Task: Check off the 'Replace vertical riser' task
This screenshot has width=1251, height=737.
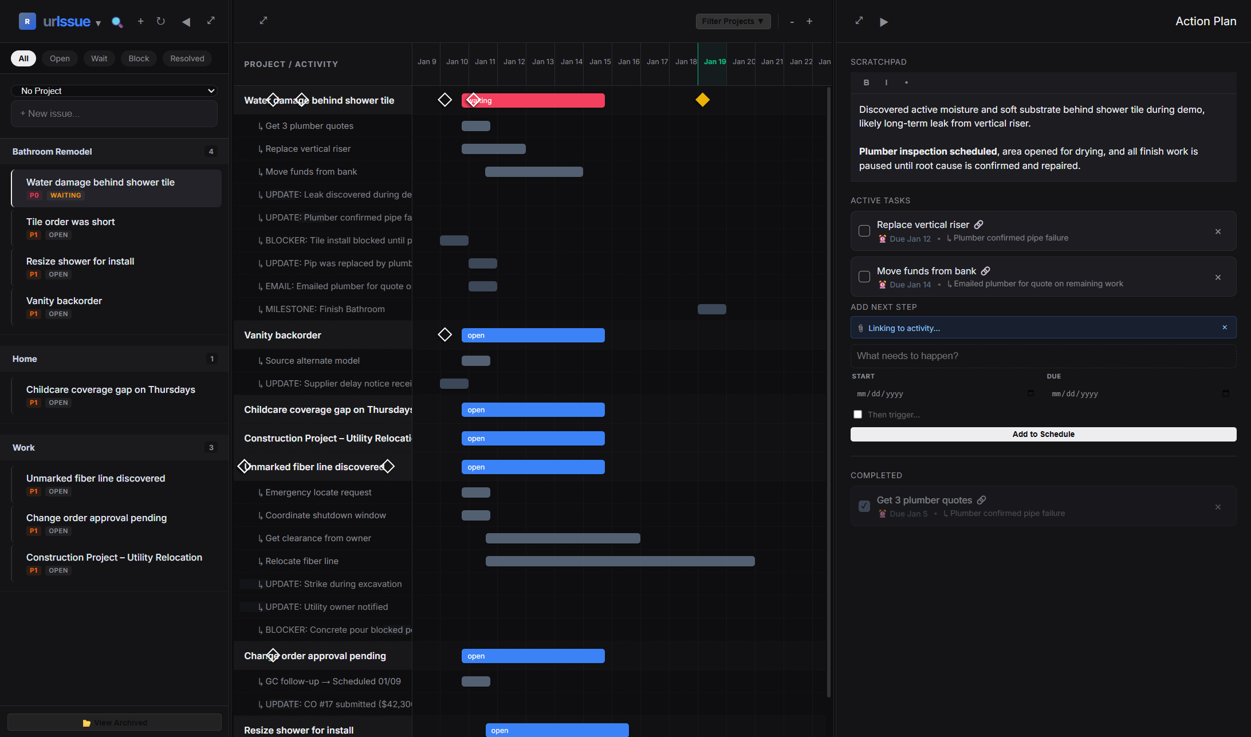Action: pyautogui.click(x=864, y=231)
